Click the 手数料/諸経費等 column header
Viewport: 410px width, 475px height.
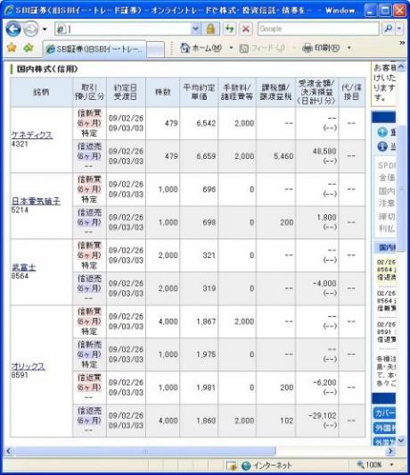coord(237,92)
